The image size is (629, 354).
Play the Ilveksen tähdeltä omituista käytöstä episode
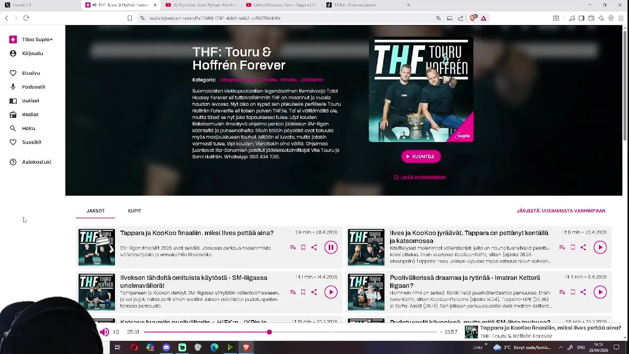331,292
